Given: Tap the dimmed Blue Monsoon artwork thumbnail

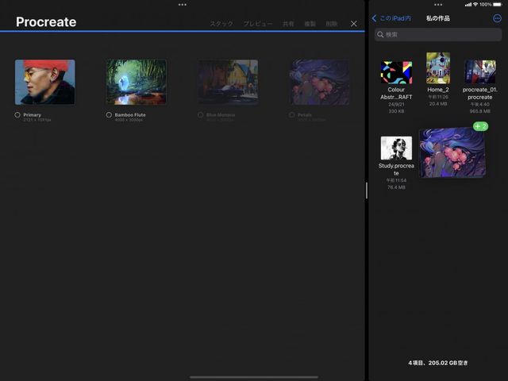Looking at the screenshot, I should tap(228, 82).
